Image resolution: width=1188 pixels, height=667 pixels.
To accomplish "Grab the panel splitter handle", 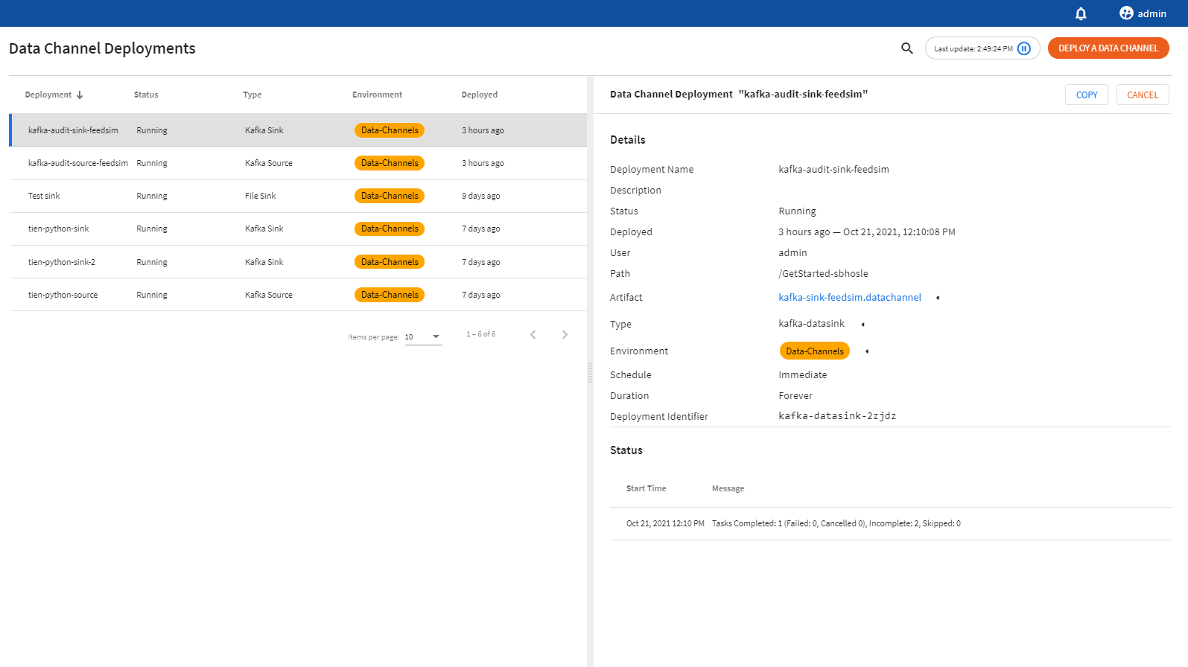I will point(590,372).
